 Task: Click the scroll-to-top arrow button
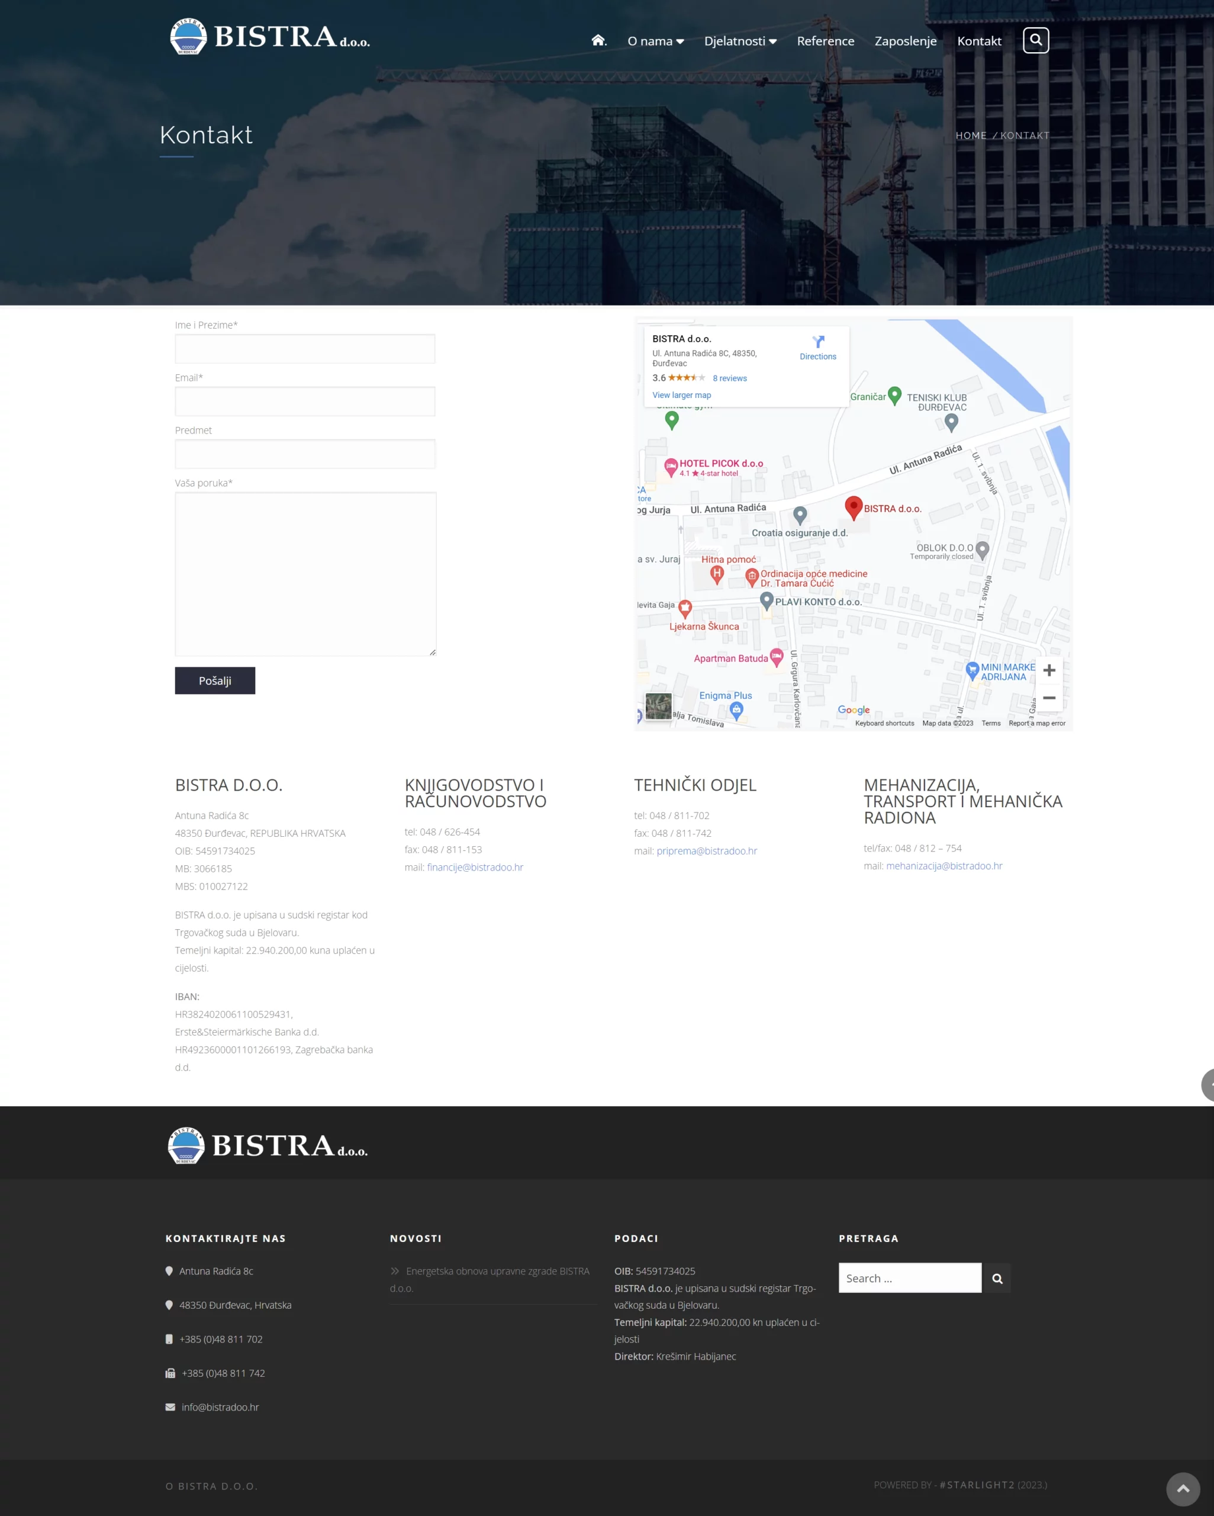pos(1183,1488)
